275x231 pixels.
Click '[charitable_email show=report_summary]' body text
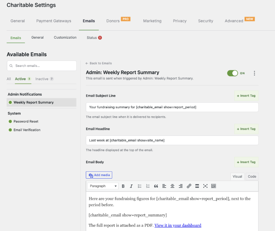pyautogui.click(x=128, y=215)
